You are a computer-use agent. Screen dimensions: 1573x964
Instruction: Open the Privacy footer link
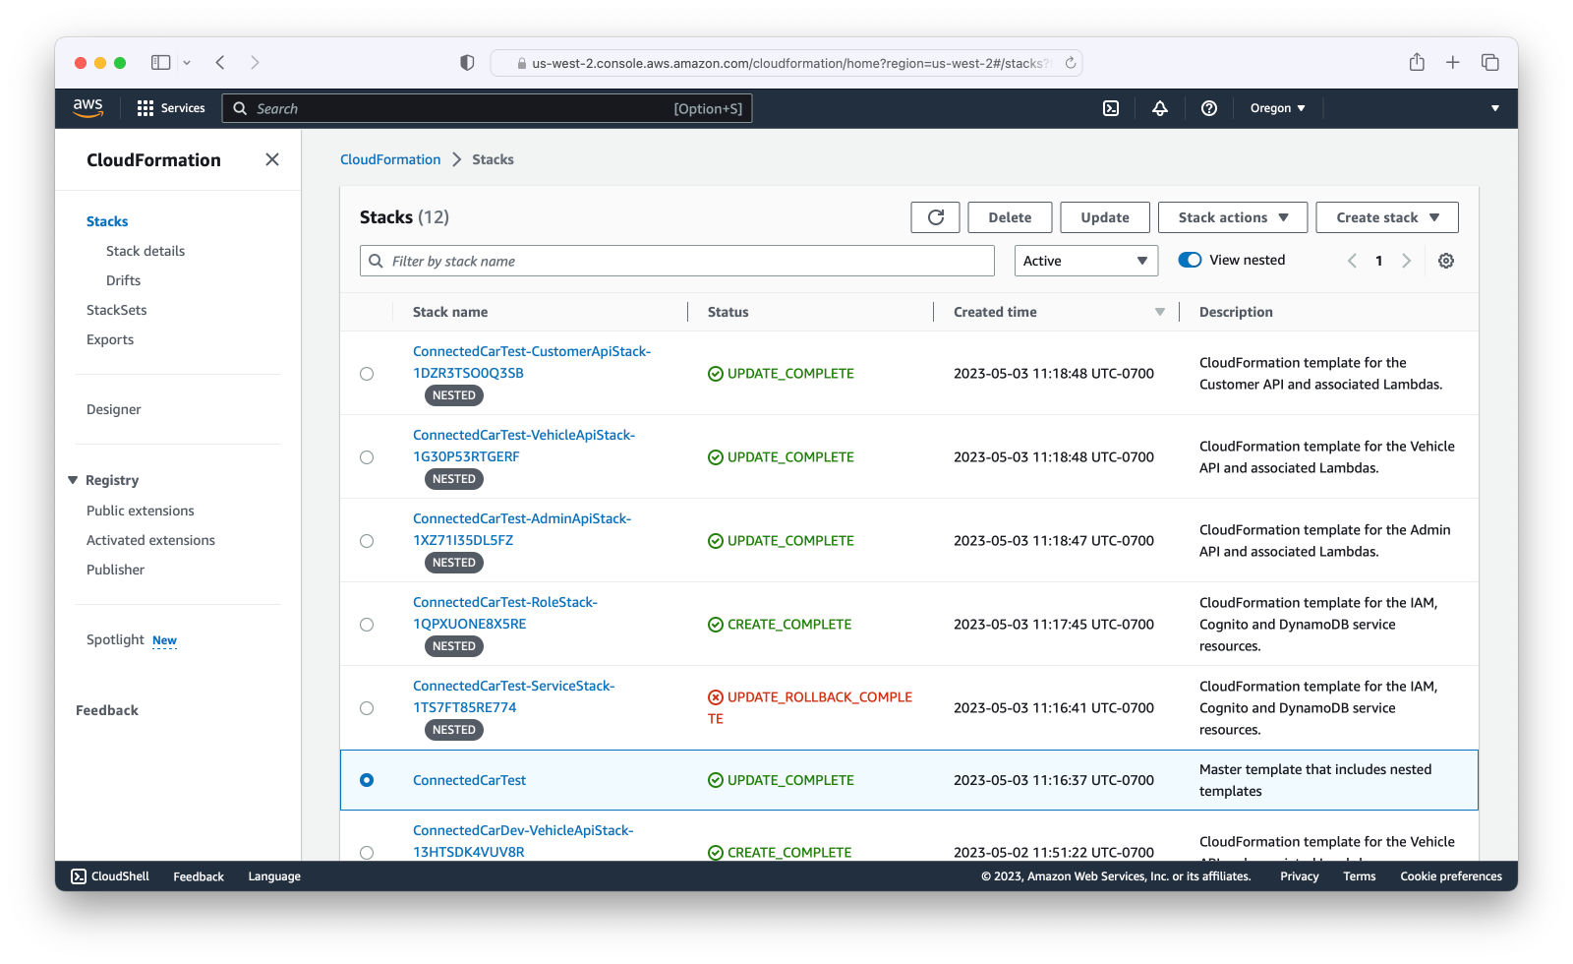pyautogui.click(x=1300, y=876)
